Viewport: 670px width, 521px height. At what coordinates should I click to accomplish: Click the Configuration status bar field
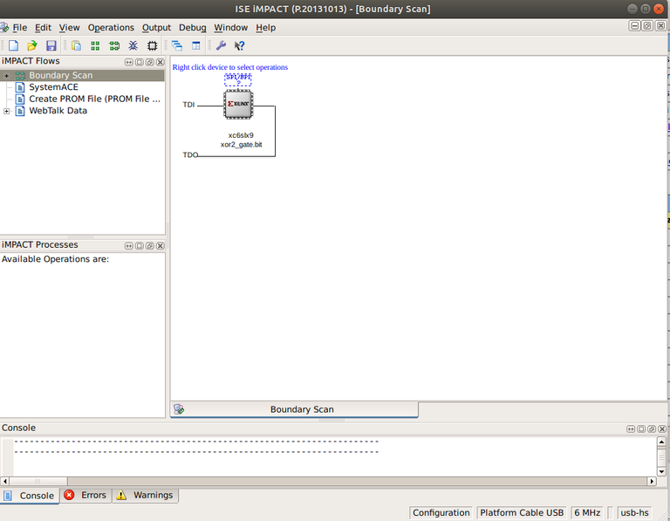click(x=441, y=513)
